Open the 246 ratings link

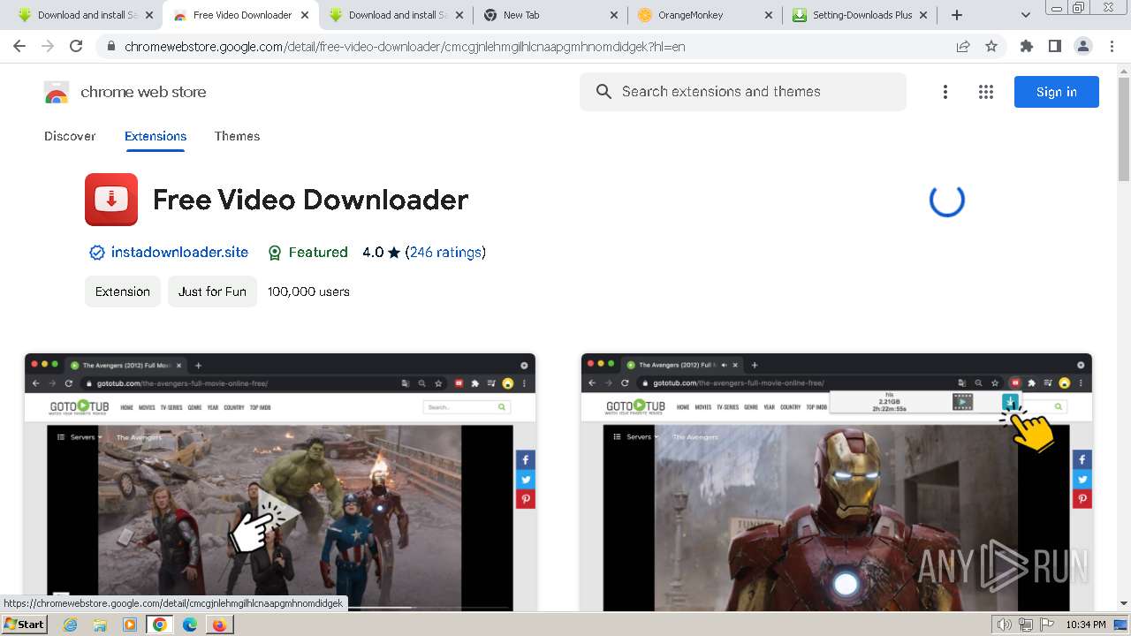445,253
